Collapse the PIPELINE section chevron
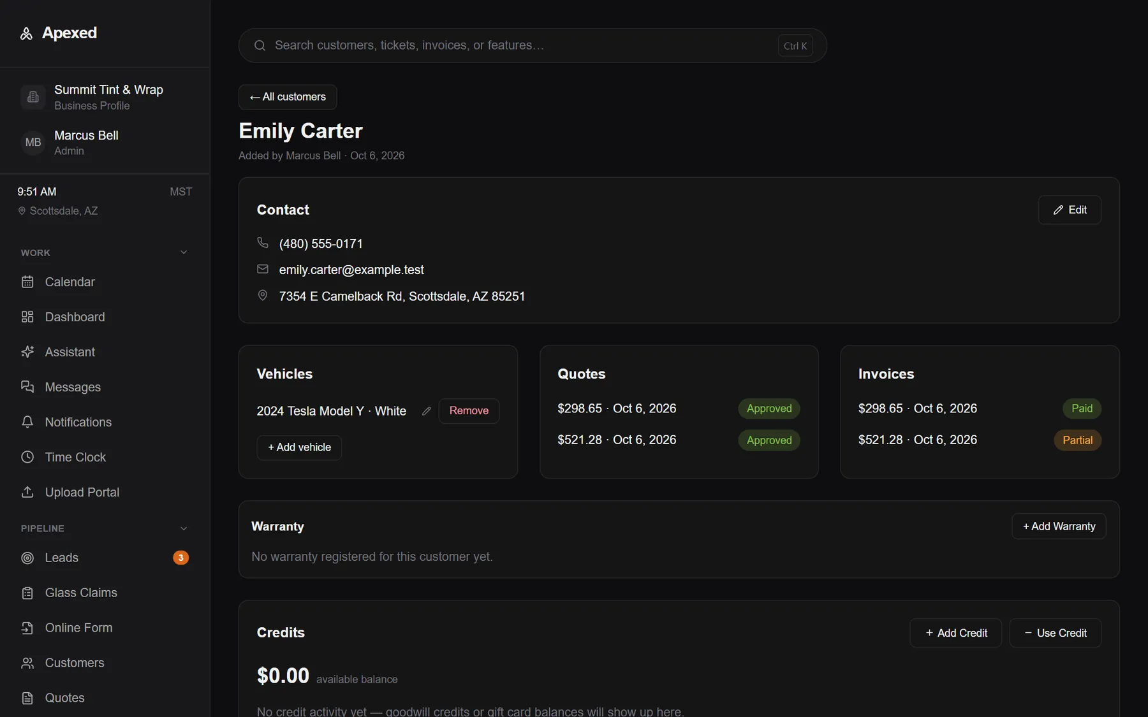 pos(184,528)
